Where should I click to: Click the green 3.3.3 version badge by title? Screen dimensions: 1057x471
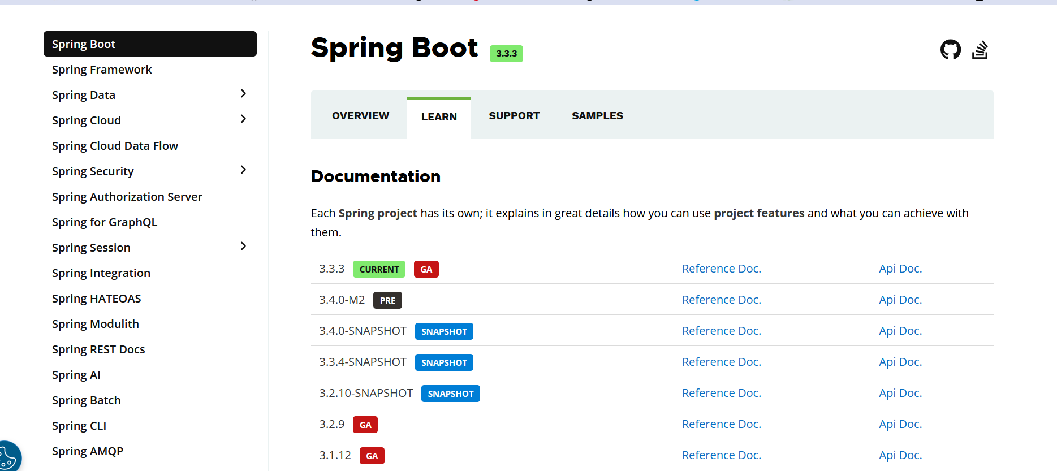tap(506, 54)
